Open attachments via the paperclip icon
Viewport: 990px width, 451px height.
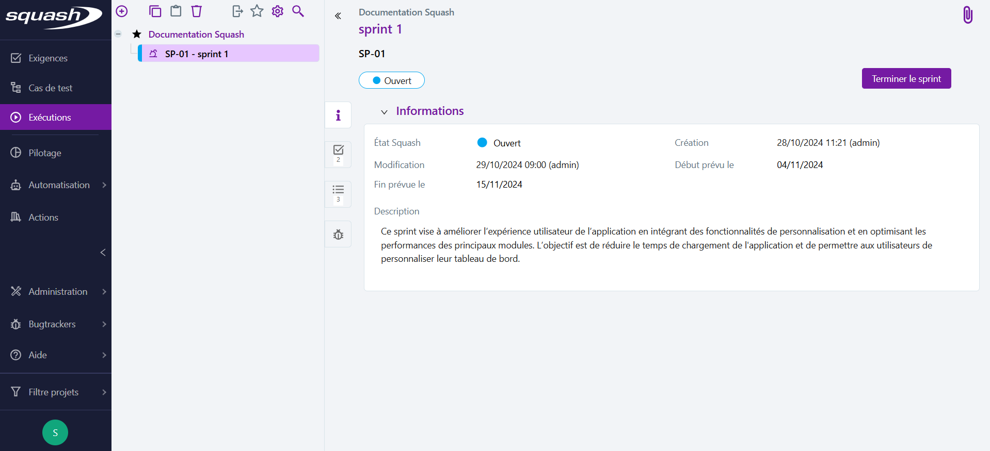[968, 15]
